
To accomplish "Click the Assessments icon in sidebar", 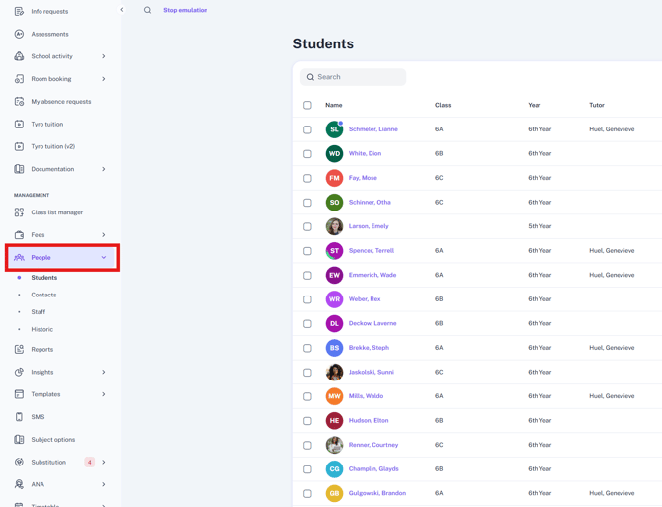I will click(x=19, y=34).
